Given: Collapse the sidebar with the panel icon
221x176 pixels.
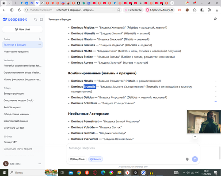Looking at the screenshot, I should [42, 19].
